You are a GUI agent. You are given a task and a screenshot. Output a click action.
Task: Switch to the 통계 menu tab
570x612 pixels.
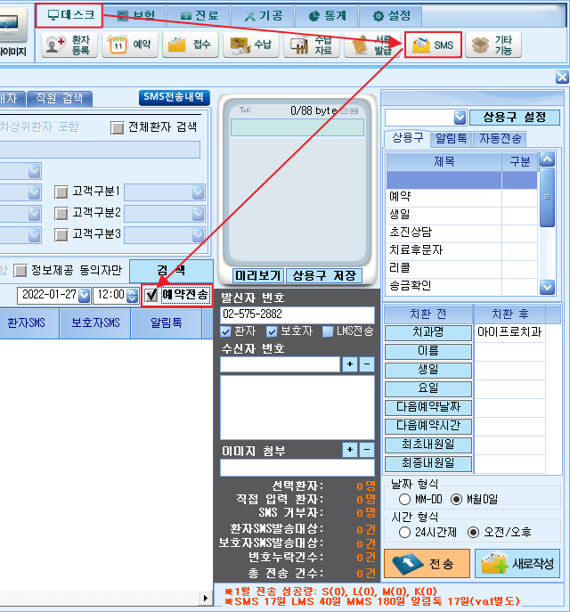[x=327, y=16]
